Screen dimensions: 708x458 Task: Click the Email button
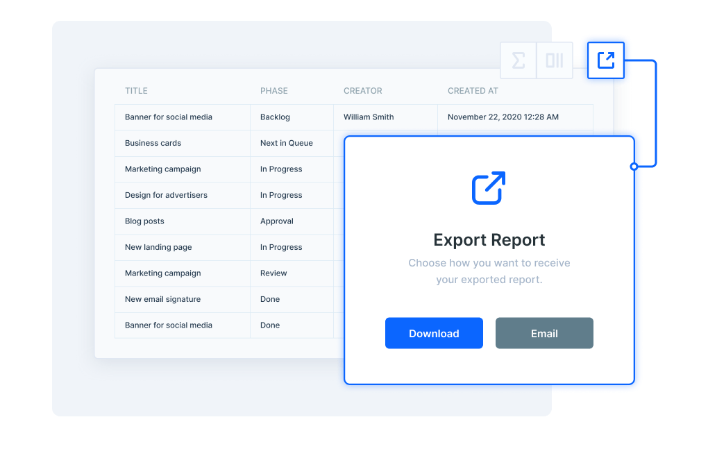[x=544, y=333]
